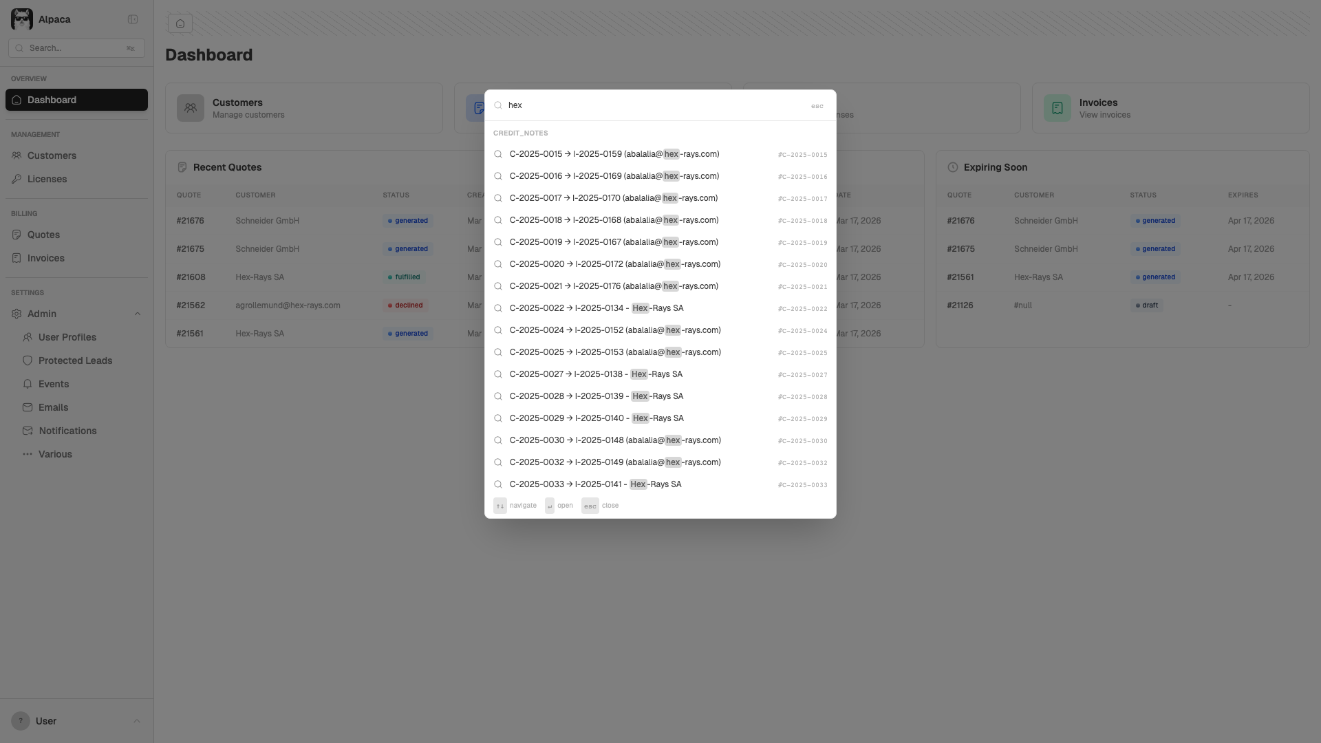Click the home breadcrumb icon

180,23
